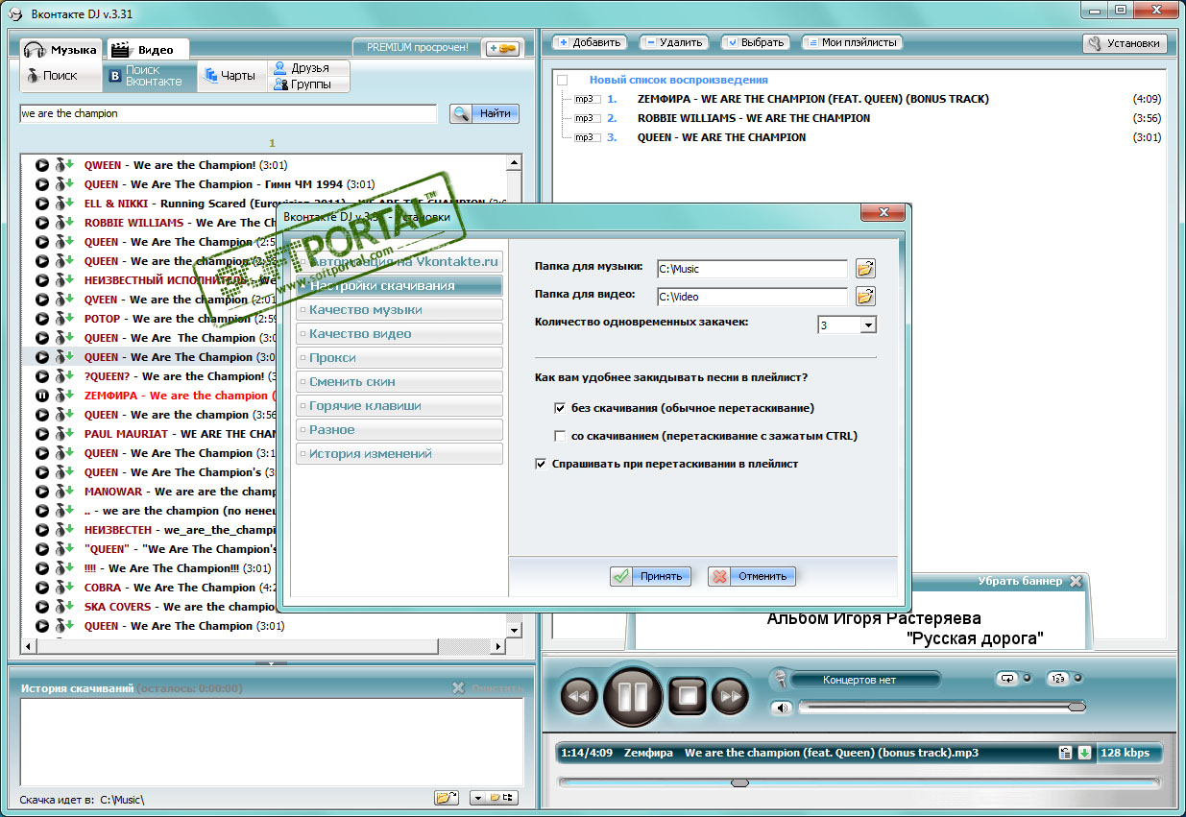Switch to the Музыка tab
Screen dimensions: 1186x817
pos(61,50)
